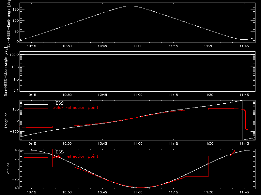Click 10:45 under the Latitude plot

coord(102,192)
